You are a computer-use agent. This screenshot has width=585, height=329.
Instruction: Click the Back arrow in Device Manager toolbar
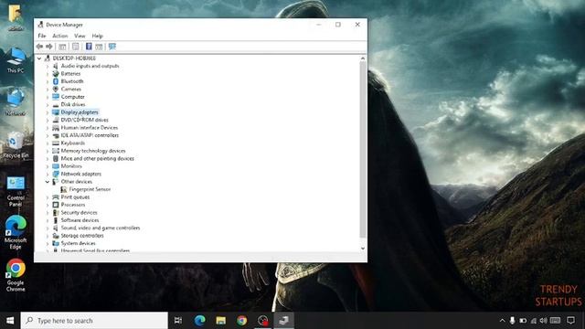click(x=39, y=47)
